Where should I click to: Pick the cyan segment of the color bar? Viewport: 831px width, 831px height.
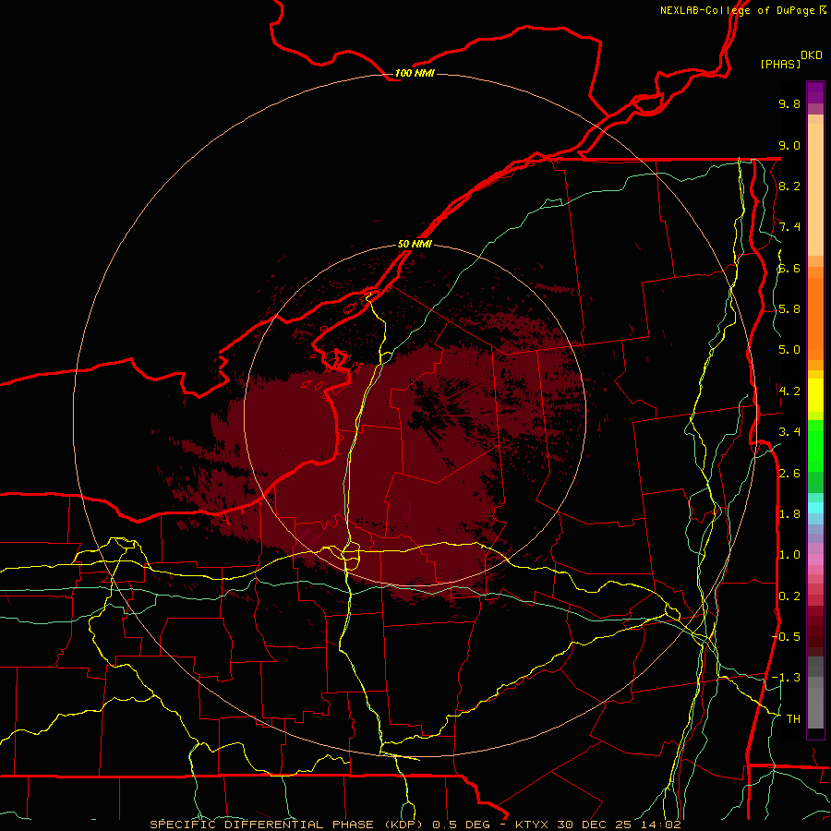pos(815,508)
